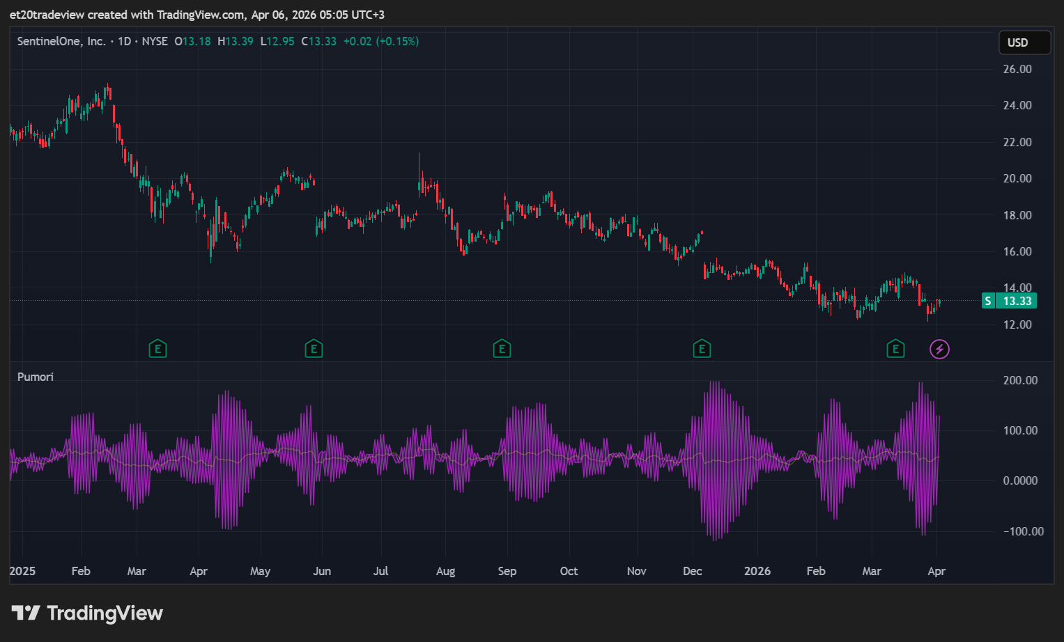Image resolution: width=1064 pixels, height=642 pixels.
Task: Click the earnings marker near late August 2025
Action: [x=502, y=349]
